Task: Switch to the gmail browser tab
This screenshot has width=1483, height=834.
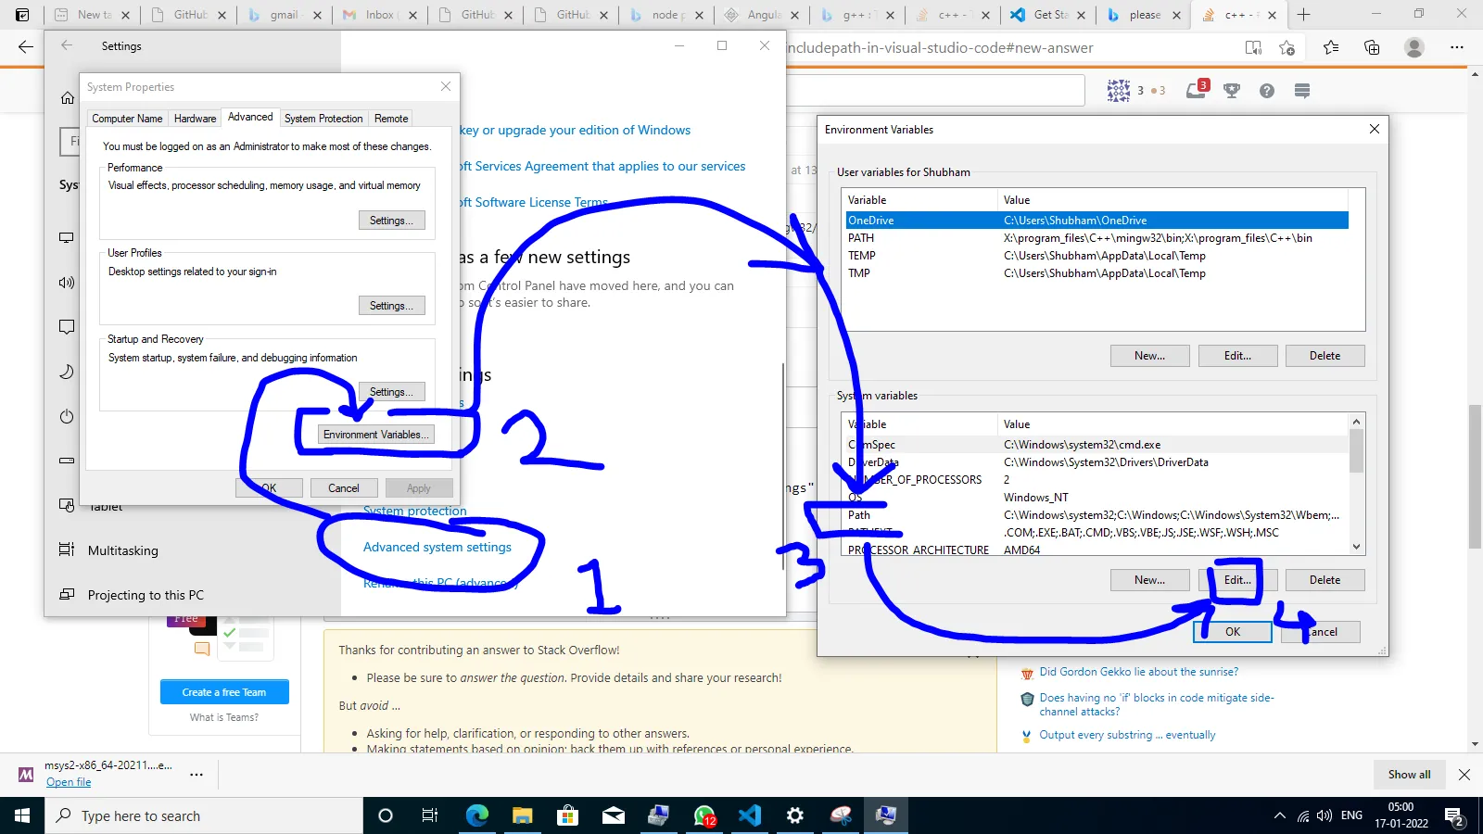Action: 284,15
